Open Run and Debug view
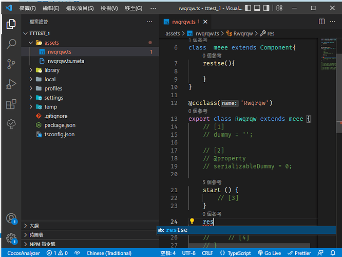Viewport: 342px width, 257px height. coord(11,84)
